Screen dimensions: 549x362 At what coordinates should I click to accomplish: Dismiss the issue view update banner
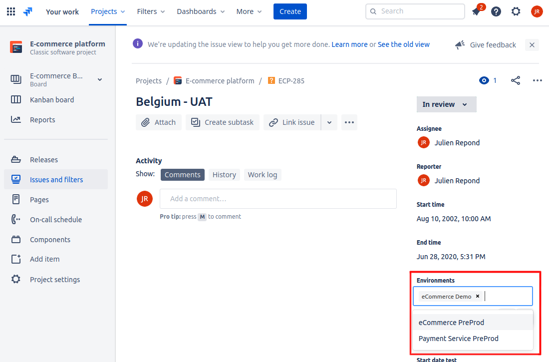(x=532, y=45)
